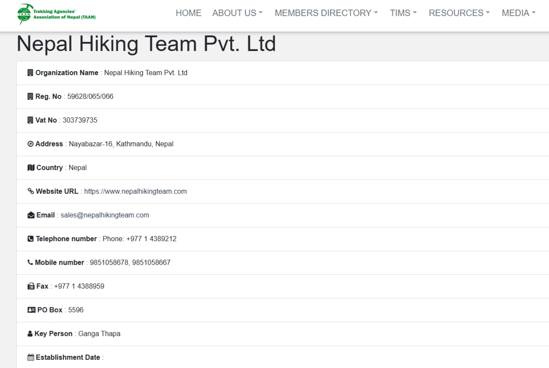Viewport: 549px width, 368px height.
Task: Click the handset icon beside Mobile number
Action: [30, 263]
